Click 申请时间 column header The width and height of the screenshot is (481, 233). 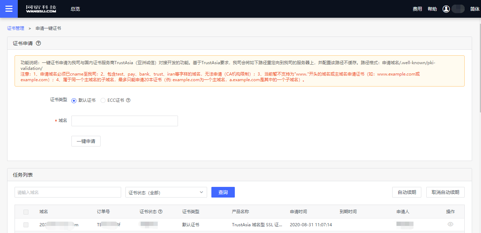[298, 212]
